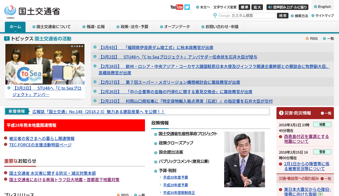Click the 検索 search button
This screenshot has width=339, height=196.
283,16
